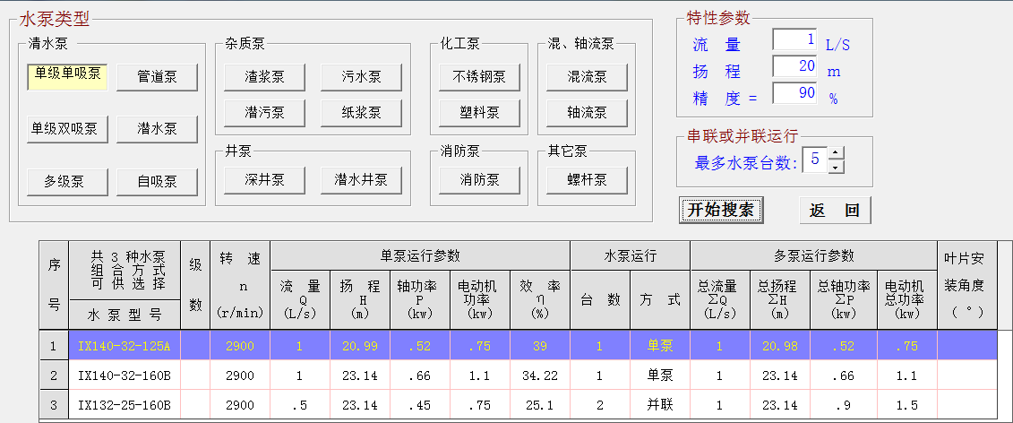Click the 总扬程 column header

coord(780,299)
